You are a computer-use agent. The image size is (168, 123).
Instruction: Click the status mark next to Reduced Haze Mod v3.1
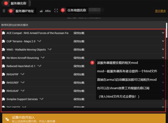(x=39, y=66)
